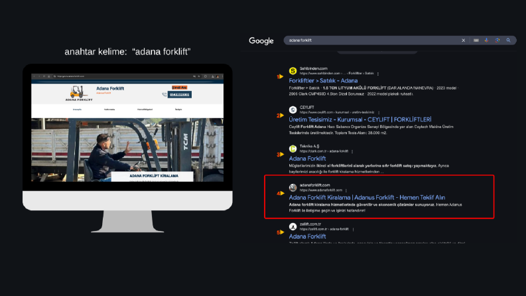526x296 pixels.
Task: Click the mockup browser downloads icon
Action: coord(213,76)
